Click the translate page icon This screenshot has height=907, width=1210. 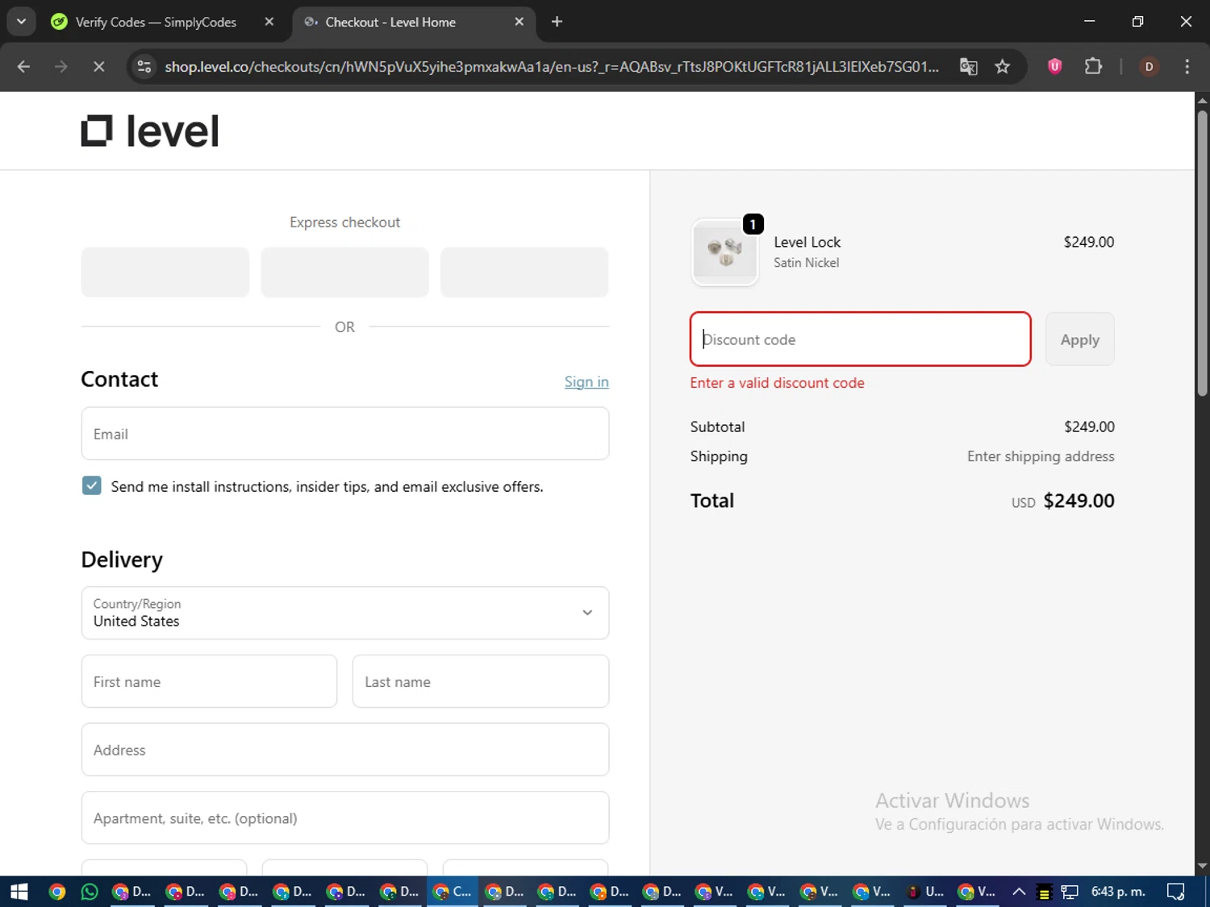[968, 67]
